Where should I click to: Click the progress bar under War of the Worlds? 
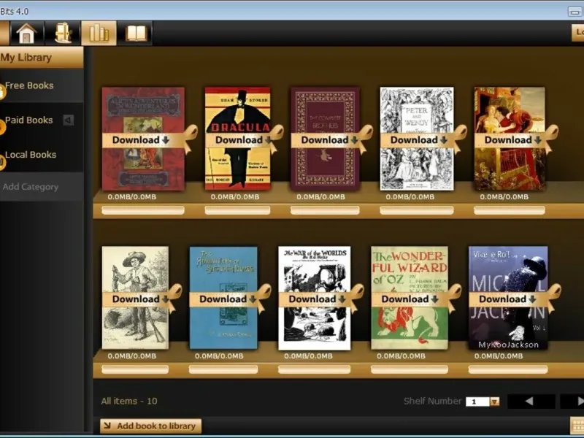click(x=315, y=369)
